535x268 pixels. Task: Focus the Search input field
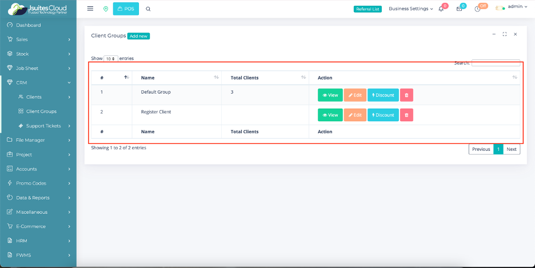click(496, 62)
